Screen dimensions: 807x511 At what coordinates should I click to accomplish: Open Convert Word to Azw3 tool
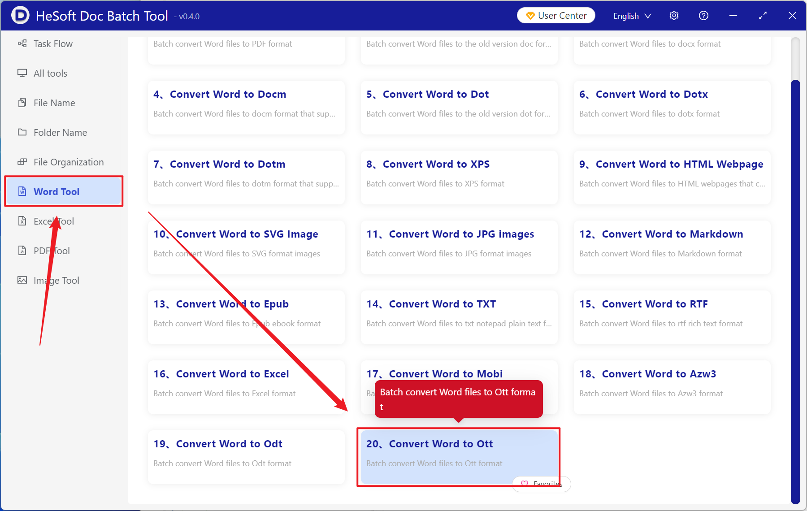point(672,387)
